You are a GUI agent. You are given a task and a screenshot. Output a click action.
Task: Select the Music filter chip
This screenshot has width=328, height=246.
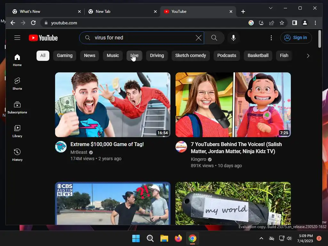[x=113, y=56]
